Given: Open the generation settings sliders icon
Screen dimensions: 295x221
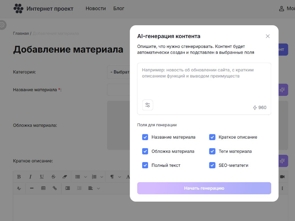Looking at the screenshot, I should tap(147, 105).
